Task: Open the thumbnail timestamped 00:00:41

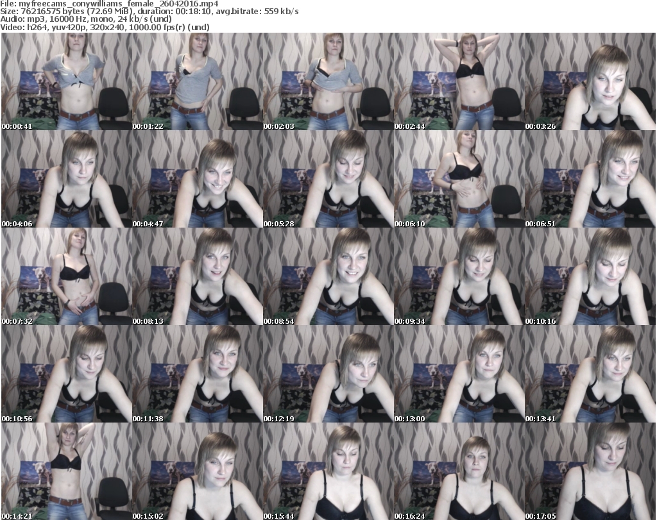Action: tap(67, 81)
